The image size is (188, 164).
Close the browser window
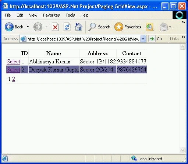[x=182, y=6]
